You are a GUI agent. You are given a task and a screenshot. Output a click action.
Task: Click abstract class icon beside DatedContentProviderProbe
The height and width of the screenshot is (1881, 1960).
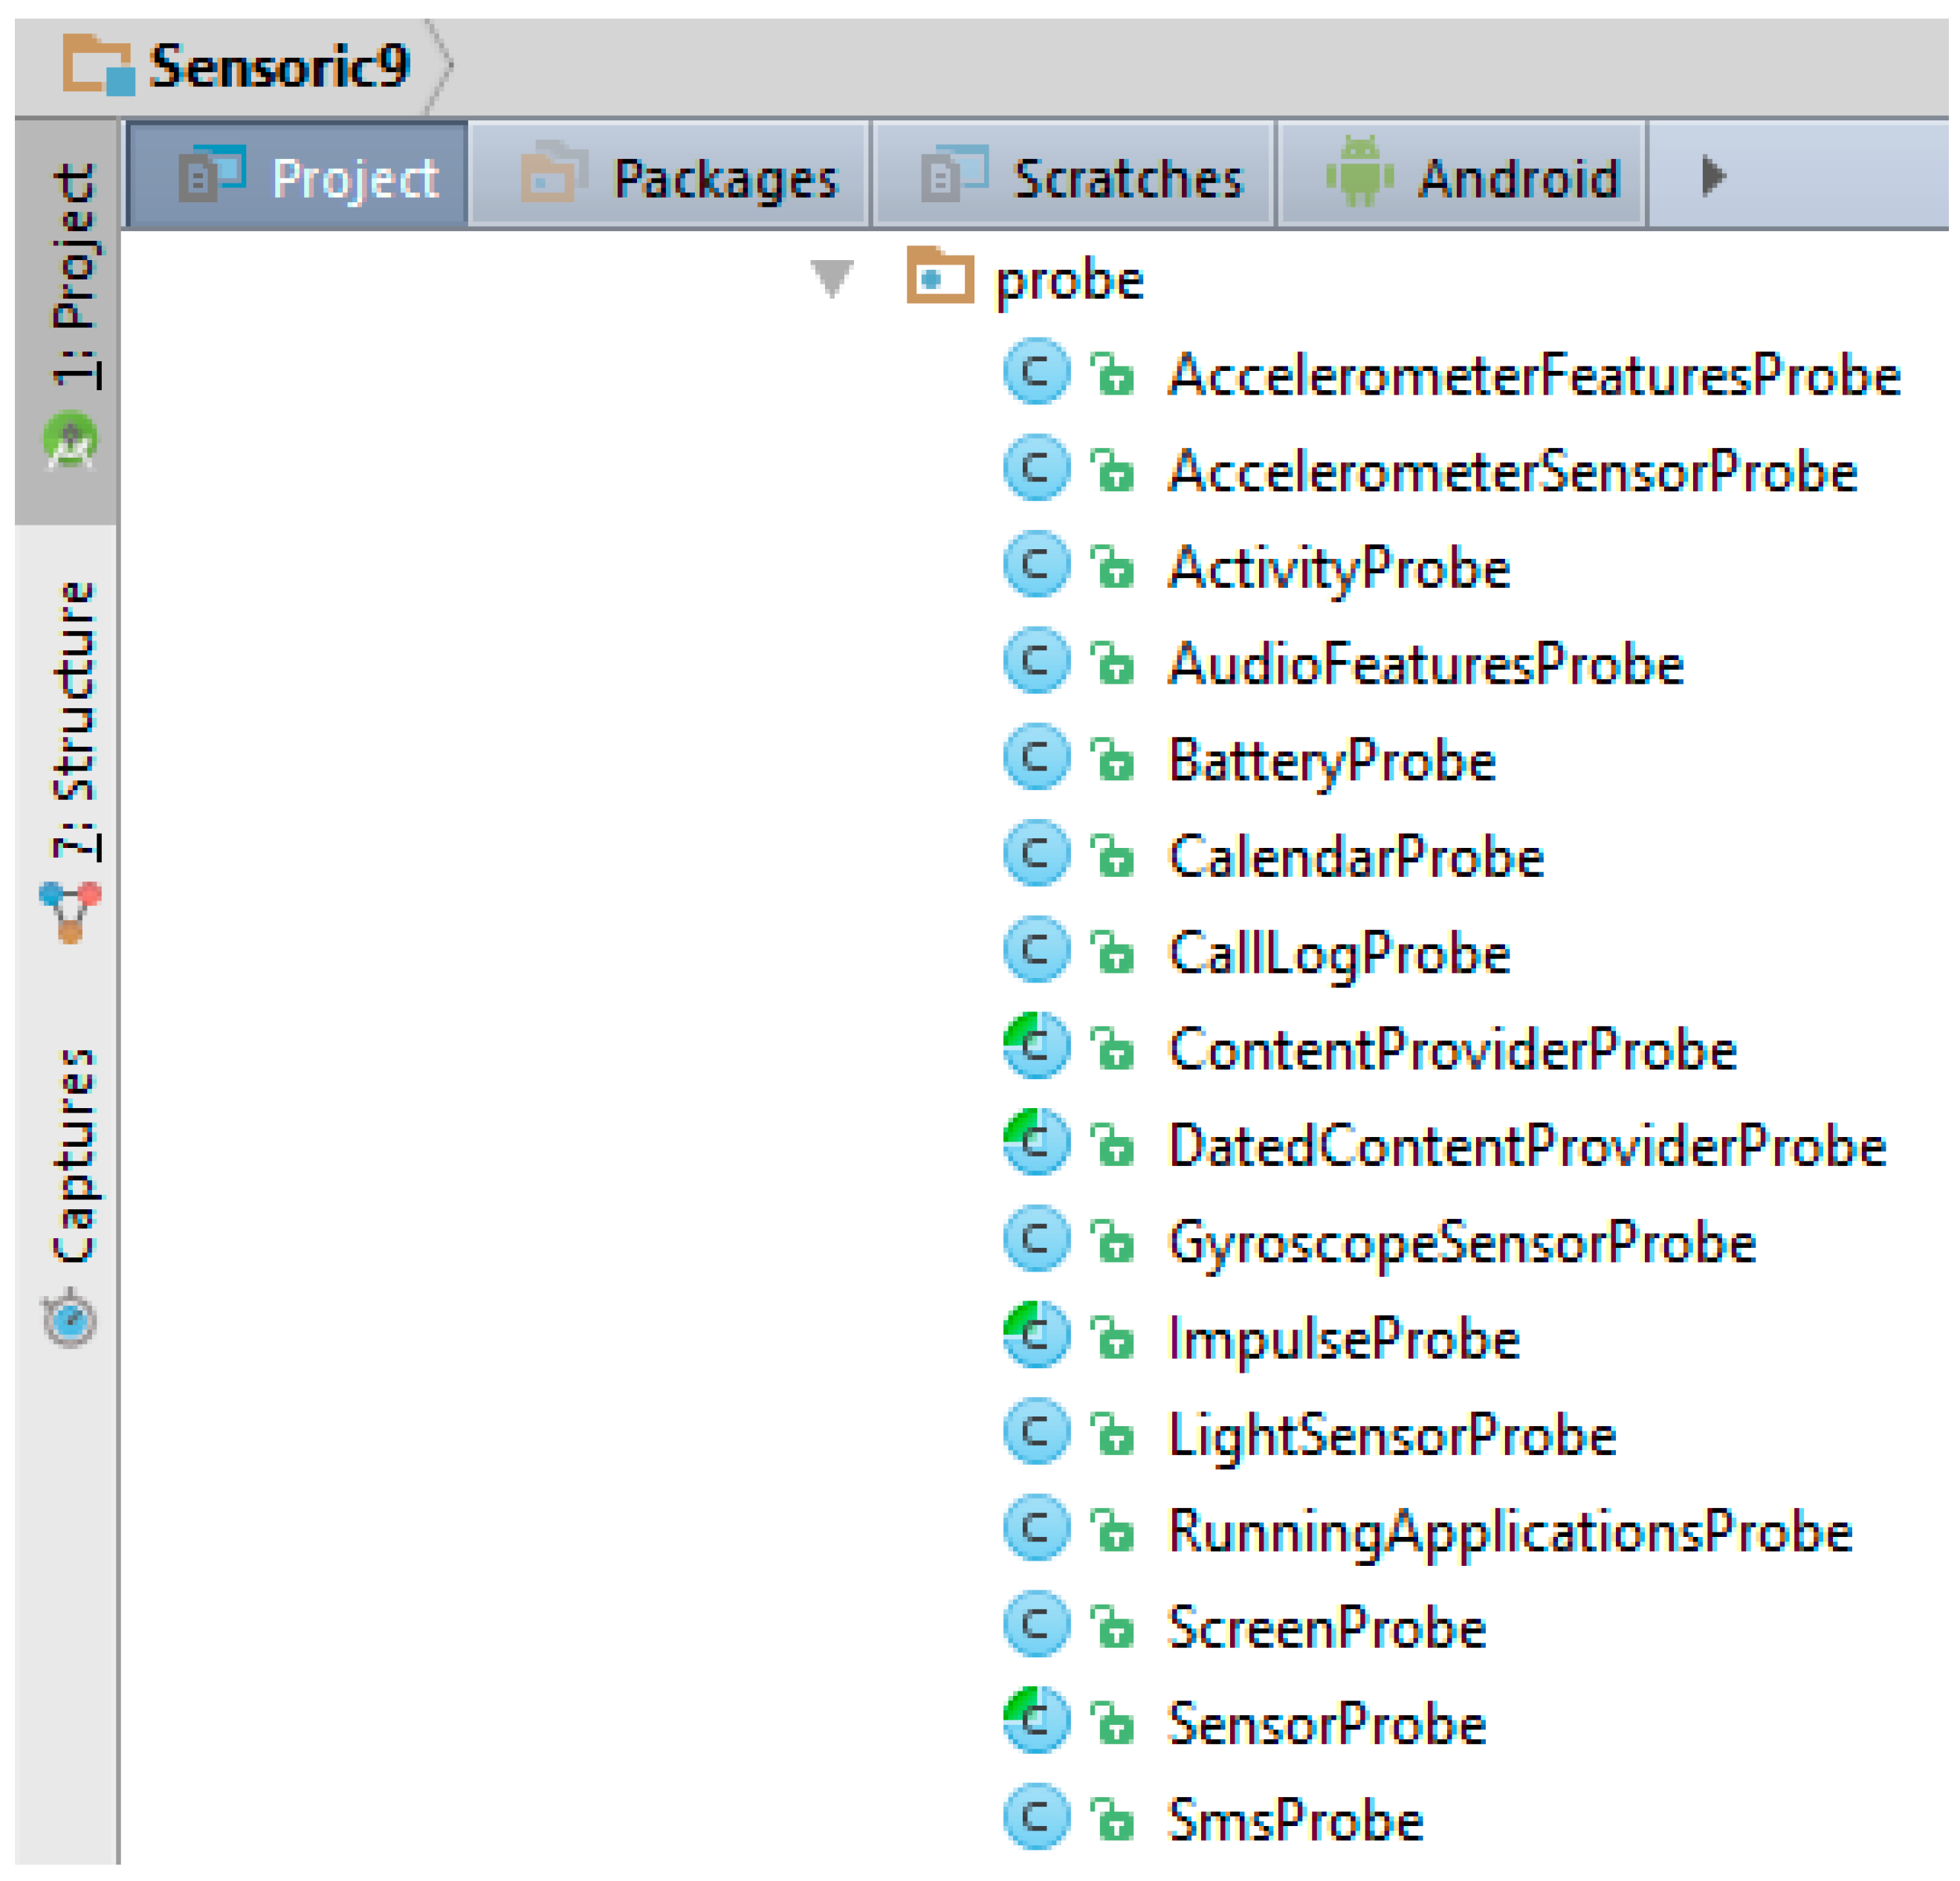coord(1036,1143)
